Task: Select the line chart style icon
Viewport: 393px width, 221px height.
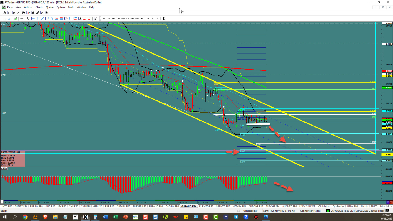Action: 19,13
